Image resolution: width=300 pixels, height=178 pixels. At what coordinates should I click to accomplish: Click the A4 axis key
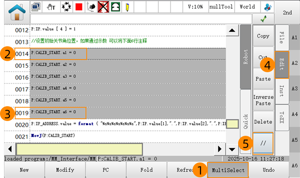click(x=295, y=114)
